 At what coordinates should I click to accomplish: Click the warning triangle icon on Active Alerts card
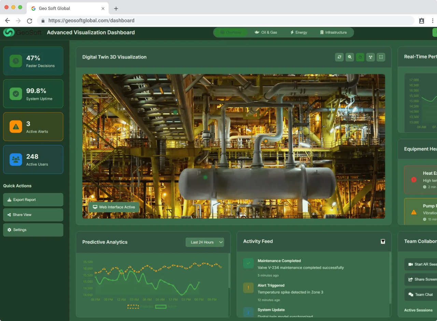16,126
